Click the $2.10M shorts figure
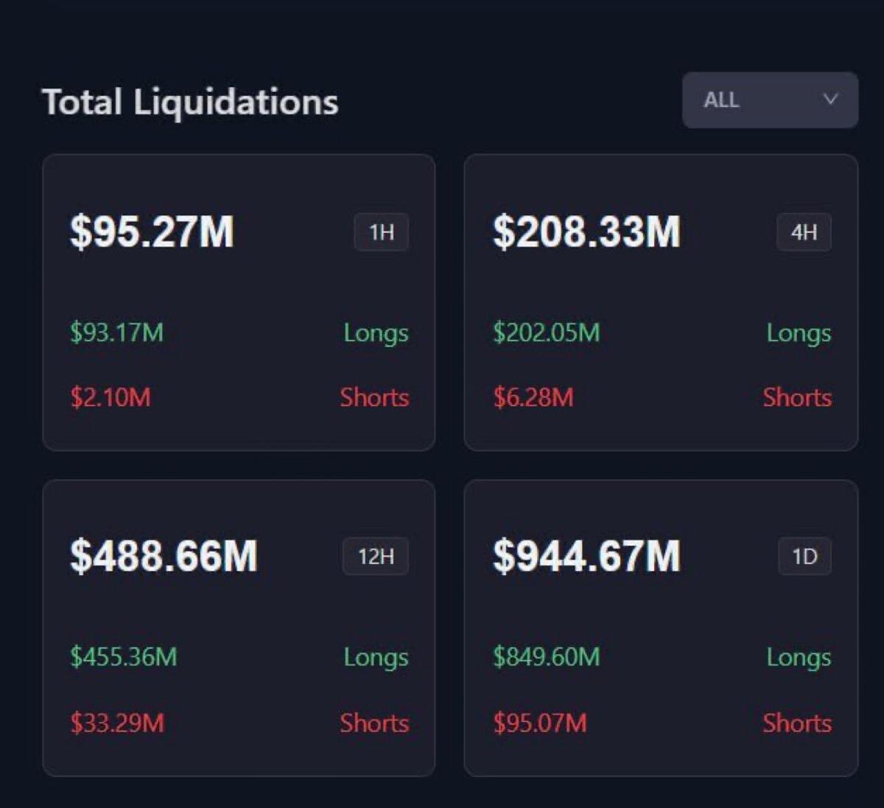This screenshot has width=884, height=808. (109, 398)
